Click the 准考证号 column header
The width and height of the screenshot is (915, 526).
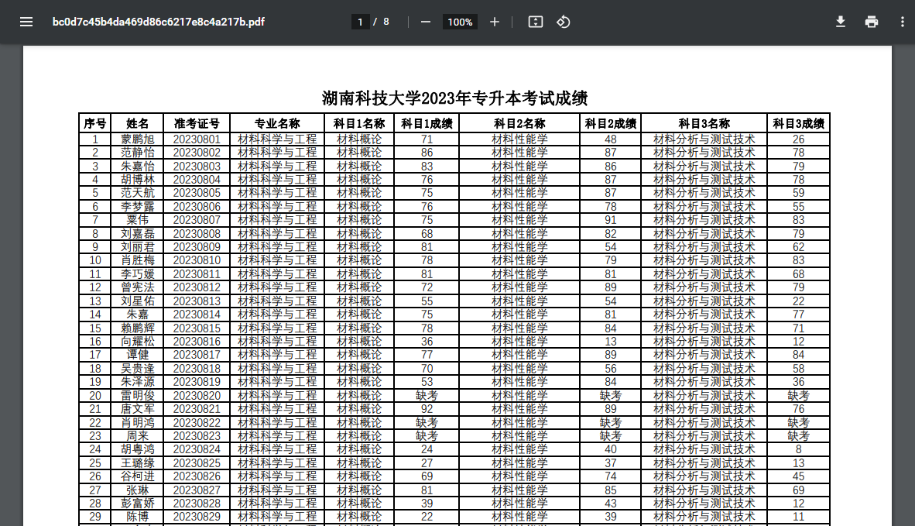197,123
